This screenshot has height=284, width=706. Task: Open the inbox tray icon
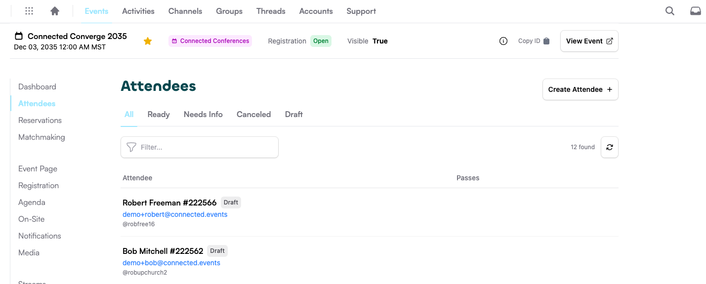(x=695, y=11)
